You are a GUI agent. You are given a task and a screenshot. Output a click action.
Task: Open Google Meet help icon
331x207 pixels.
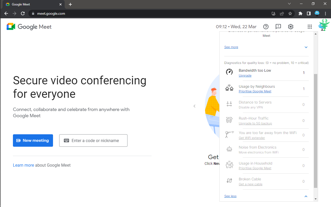pyautogui.click(x=266, y=27)
